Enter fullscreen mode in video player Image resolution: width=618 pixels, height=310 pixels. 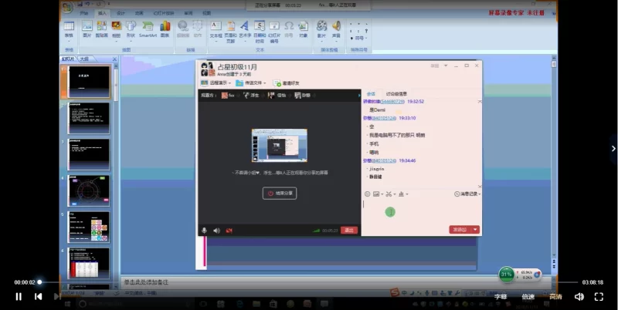[x=599, y=296]
